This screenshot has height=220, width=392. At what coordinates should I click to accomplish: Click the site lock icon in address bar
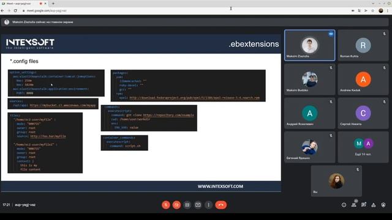tap(23, 11)
